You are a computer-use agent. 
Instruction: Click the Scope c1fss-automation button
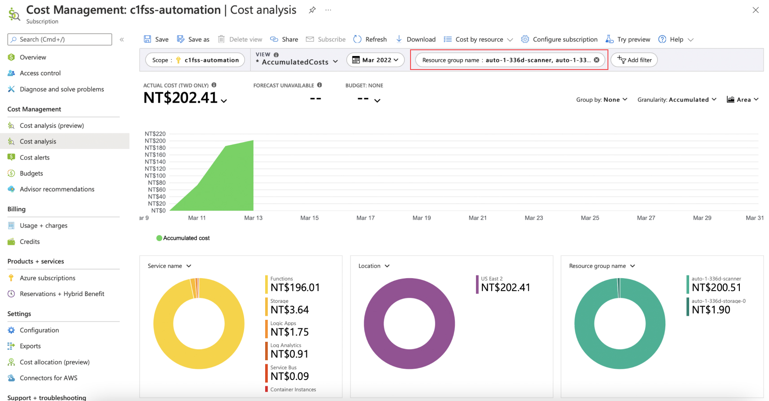click(x=195, y=60)
